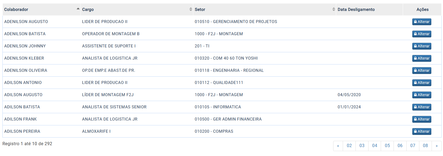The height and width of the screenshot is (156, 443).
Task: Open Alterar for ADENILSON JOHNNY
Action: (x=422, y=46)
